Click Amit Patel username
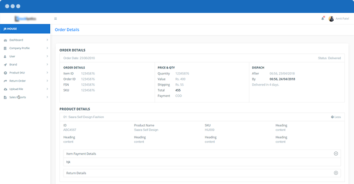Viewport: 354px width, 184px height. (x=342, y=18)
